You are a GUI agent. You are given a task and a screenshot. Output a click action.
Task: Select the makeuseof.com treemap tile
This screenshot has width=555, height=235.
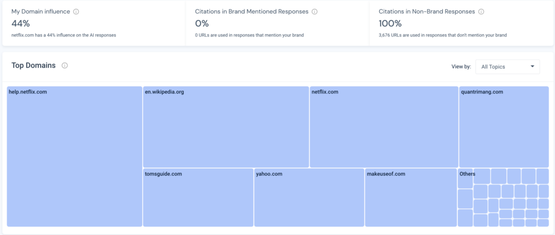tap(410, 198)
